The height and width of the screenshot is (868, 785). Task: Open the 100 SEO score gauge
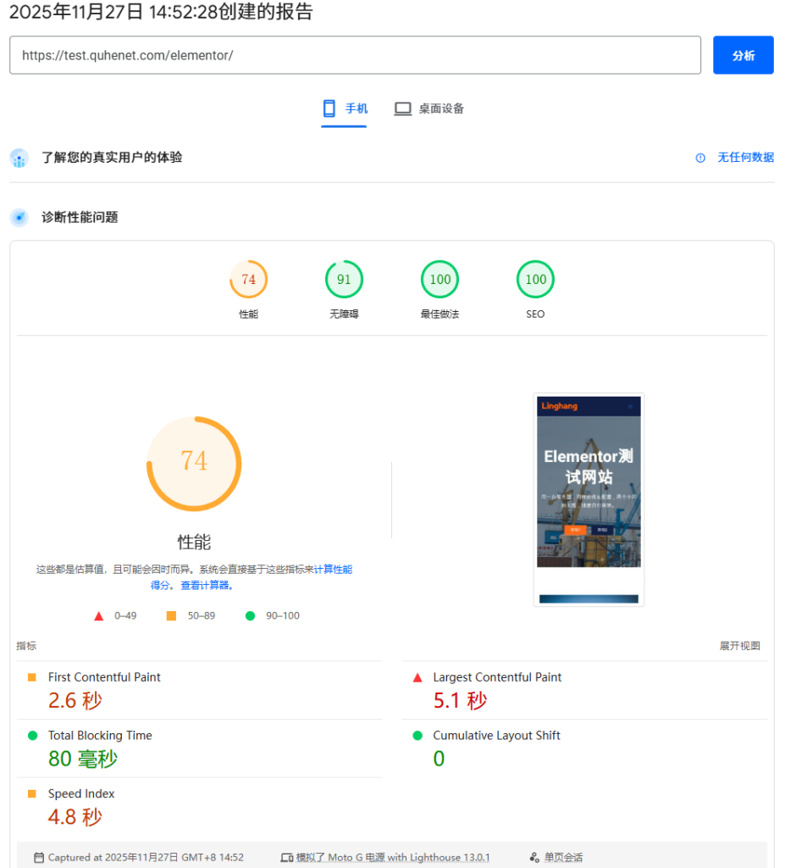pyautogui.click(x=535, y=280)
